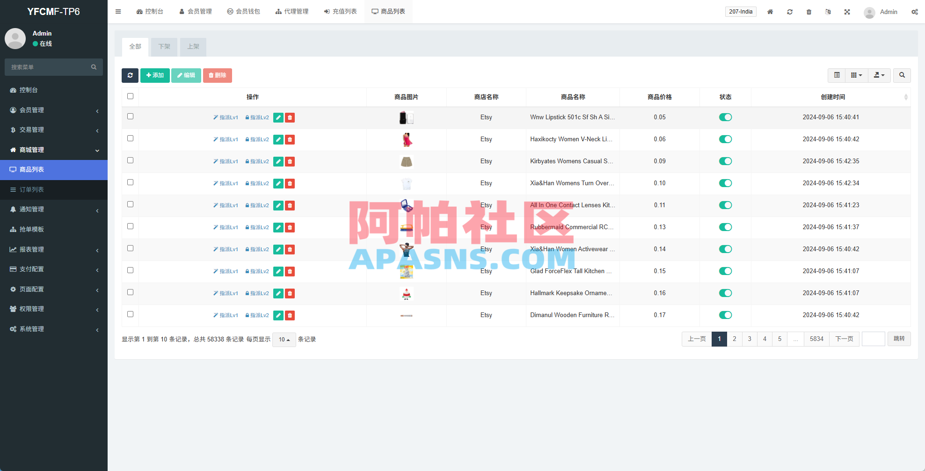Click the language switch icon in top bar
The width and height of the screenshot is (925, 471).
(828, 12)
